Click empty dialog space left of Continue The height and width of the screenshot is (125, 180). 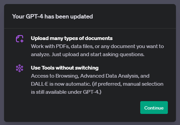pos(80,108)
